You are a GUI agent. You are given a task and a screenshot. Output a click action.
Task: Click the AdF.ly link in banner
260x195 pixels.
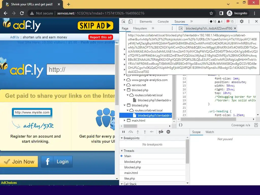coord(14,37)
